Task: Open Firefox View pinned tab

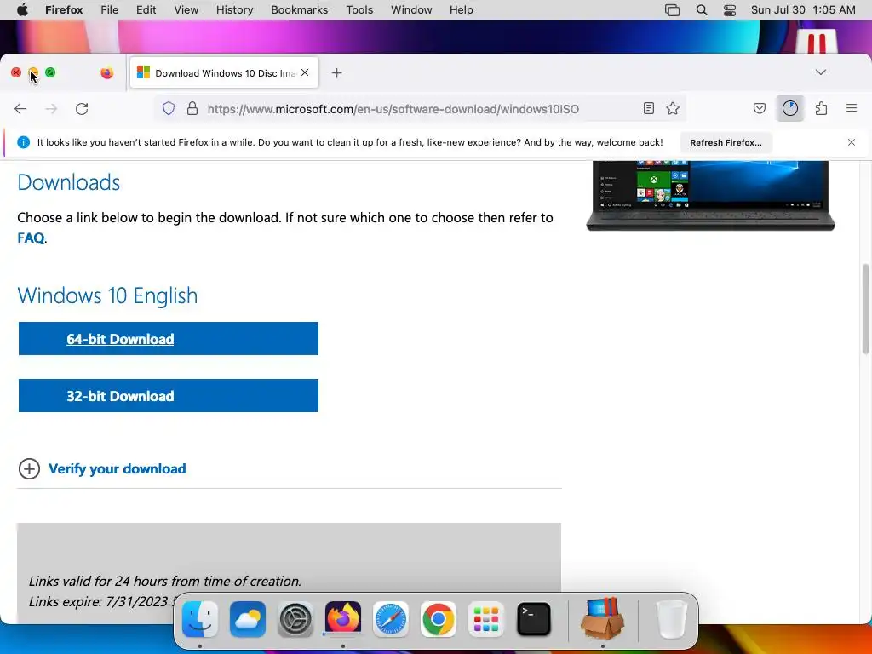Action: pyautogui.click(x=106, y=73)
